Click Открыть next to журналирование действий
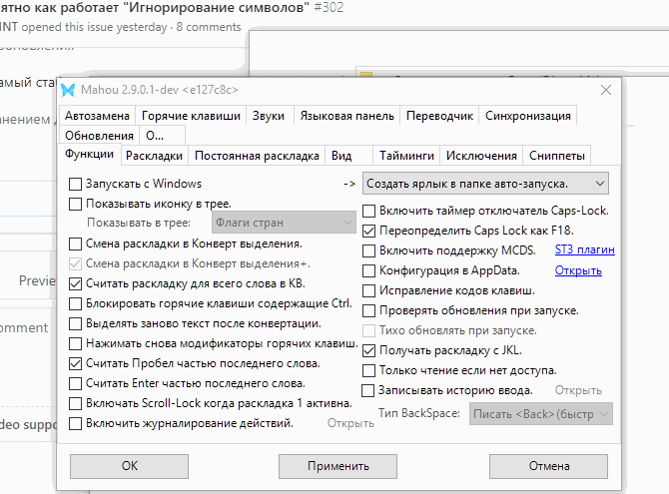Image resolution: width=669 pixels, height=494 pixels. click(350, 423)
